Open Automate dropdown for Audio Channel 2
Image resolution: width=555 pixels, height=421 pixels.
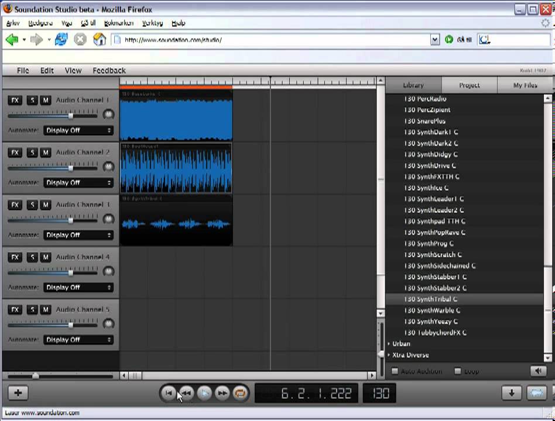78,183
